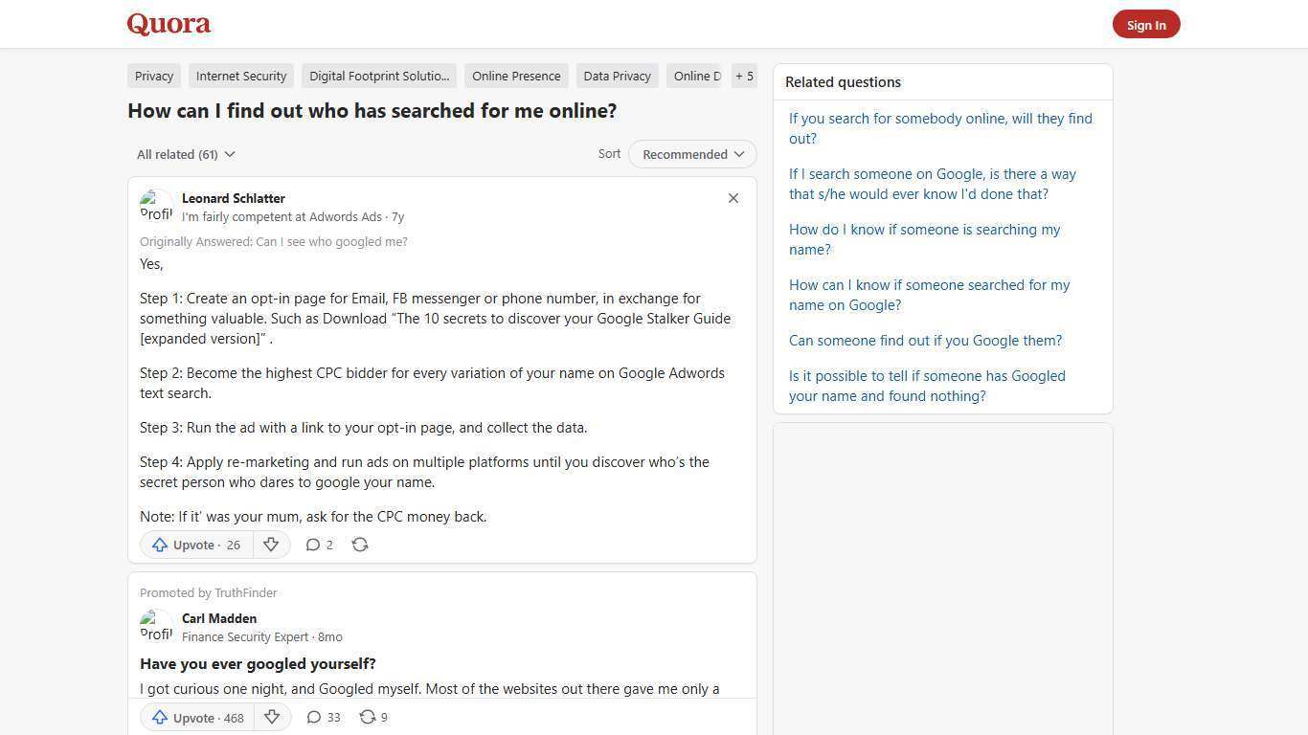Click the Quora logo

(168, 23)
